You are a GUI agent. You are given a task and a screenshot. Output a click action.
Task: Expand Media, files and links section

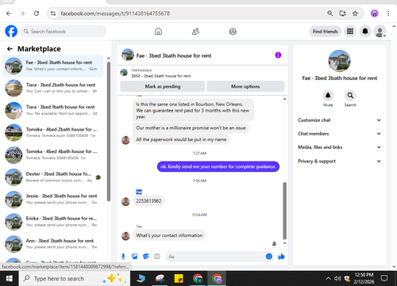tap(339, 147)
